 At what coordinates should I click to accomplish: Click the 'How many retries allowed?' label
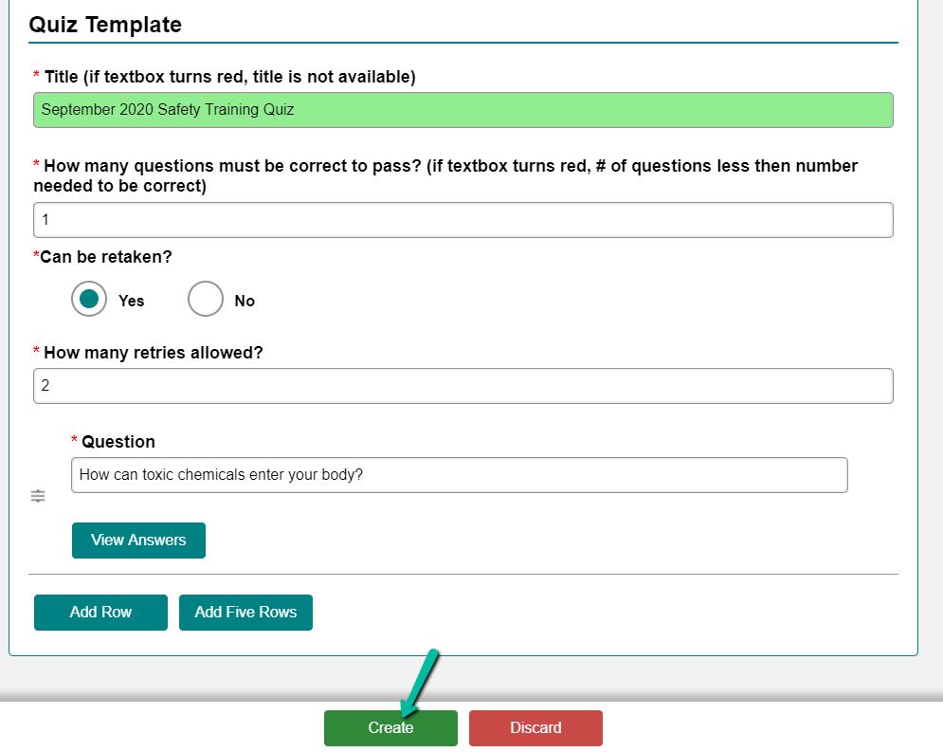[x=148, y=353]
